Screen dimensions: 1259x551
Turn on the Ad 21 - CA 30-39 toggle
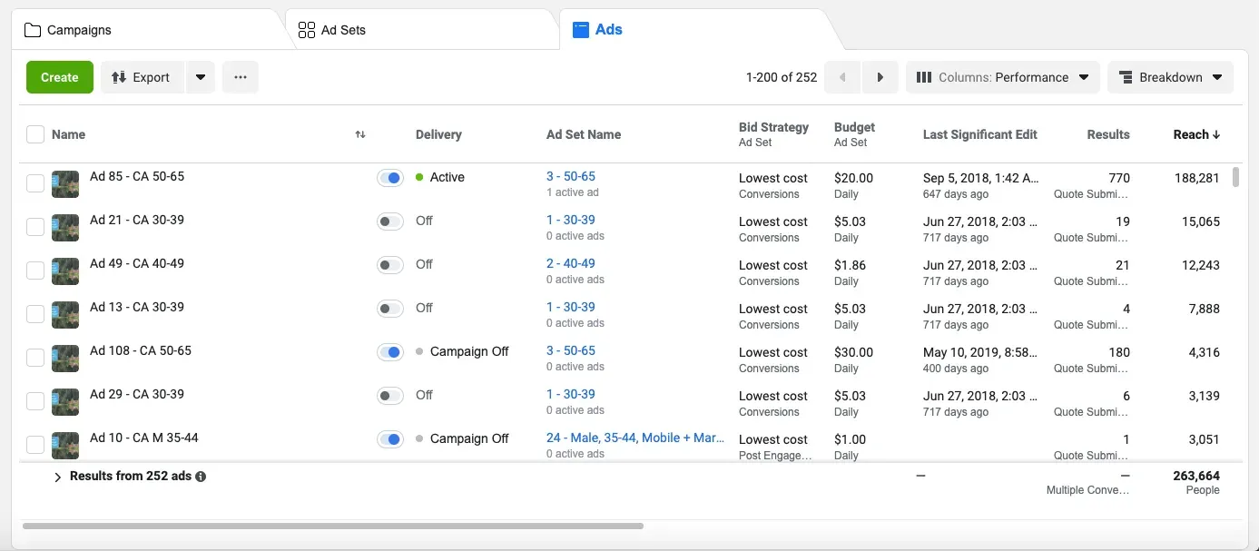(x=390, y=221)
